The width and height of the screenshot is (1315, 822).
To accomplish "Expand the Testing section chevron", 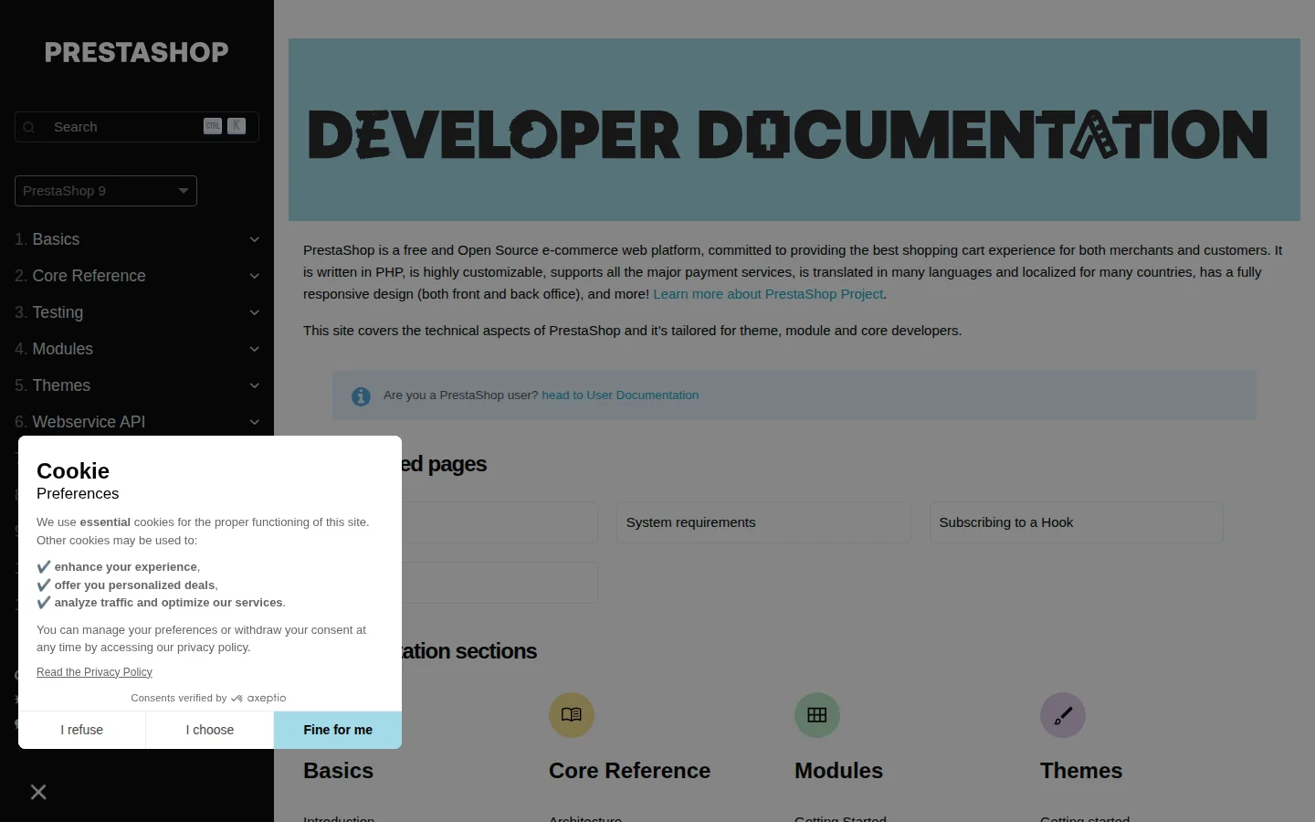I will point(255,312).
